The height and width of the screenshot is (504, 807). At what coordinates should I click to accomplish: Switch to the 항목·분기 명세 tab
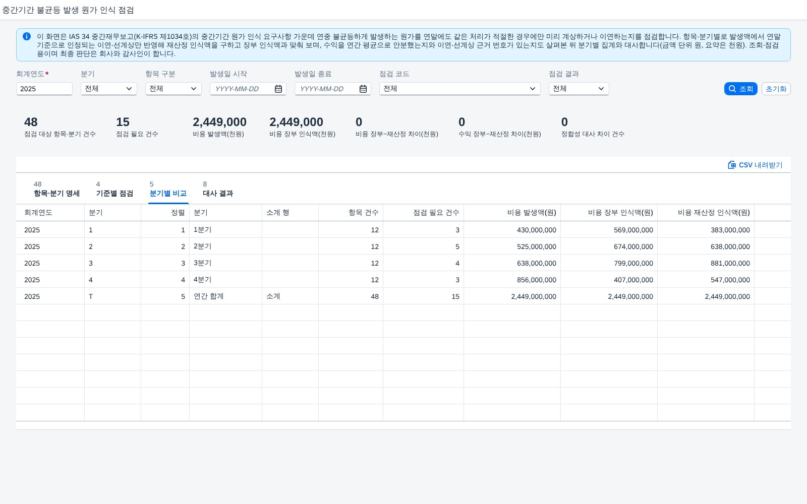click(x=56, y=189)
